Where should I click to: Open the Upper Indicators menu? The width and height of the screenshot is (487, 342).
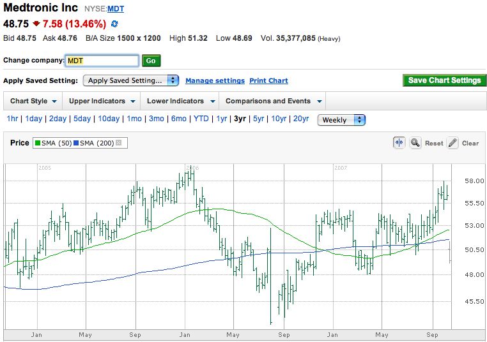(102, 101)
